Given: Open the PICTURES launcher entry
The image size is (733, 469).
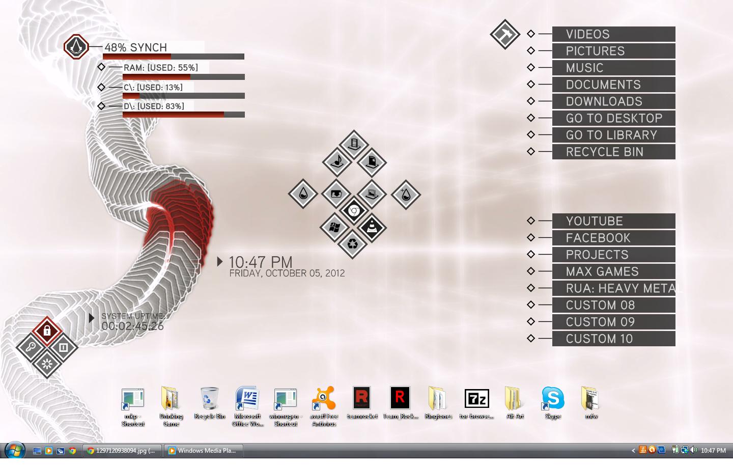Looking at the screenshot, I should (613, 51).
